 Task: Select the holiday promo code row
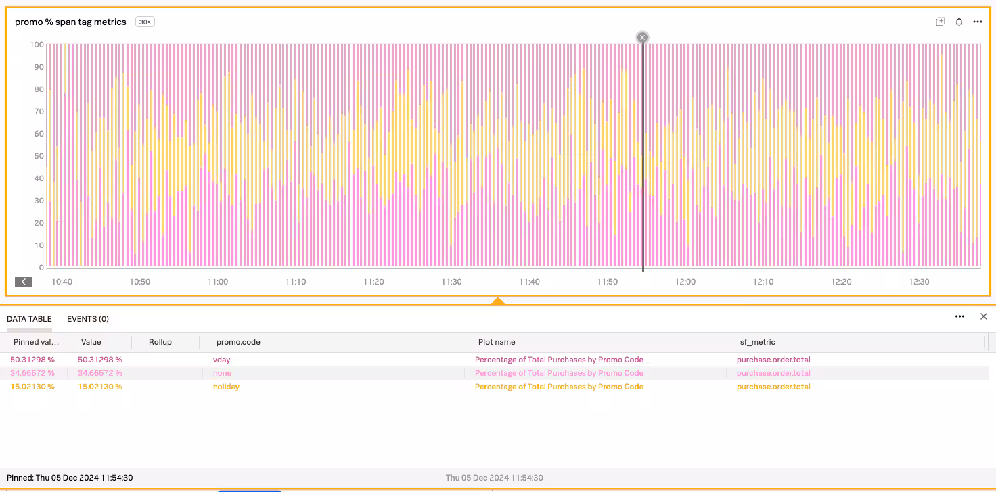click(226, 387)
